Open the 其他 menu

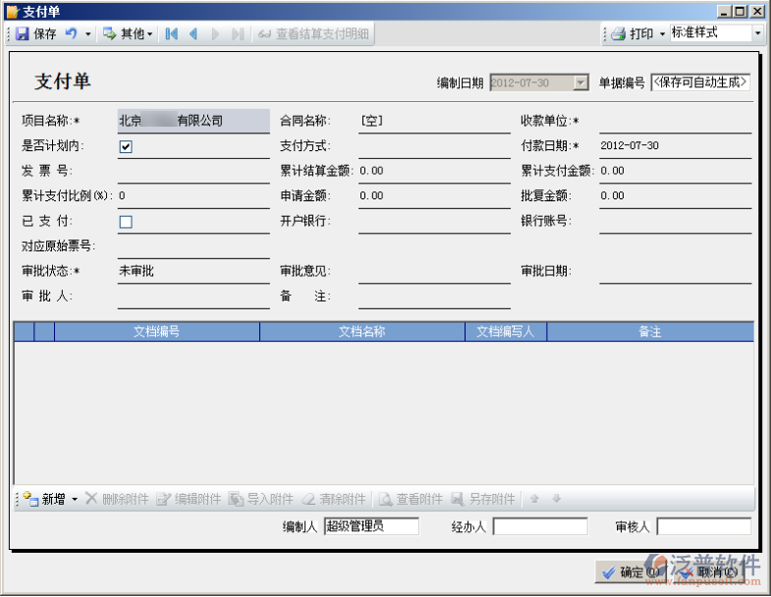click(129, 33)
